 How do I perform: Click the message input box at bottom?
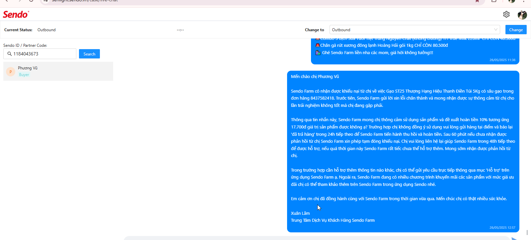pyautogui.click(x=317, y=238)
